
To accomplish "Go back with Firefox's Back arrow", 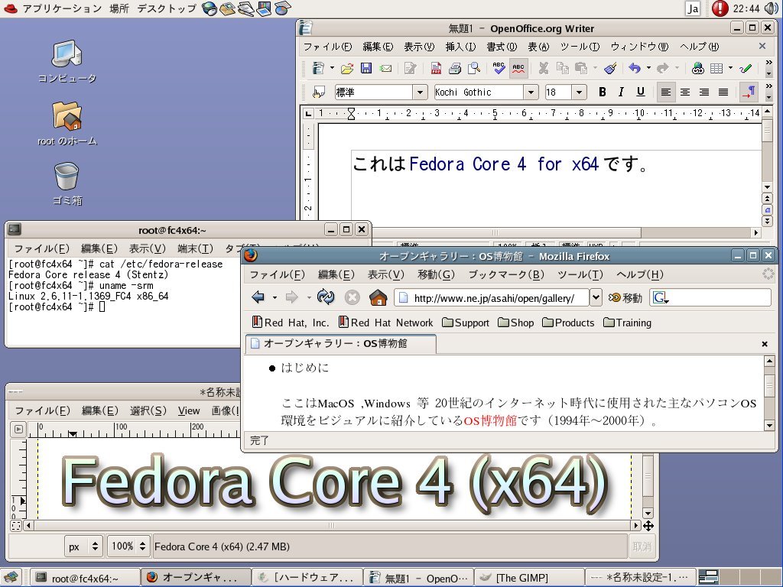I will pyautogui.click(x=258, y=298).
